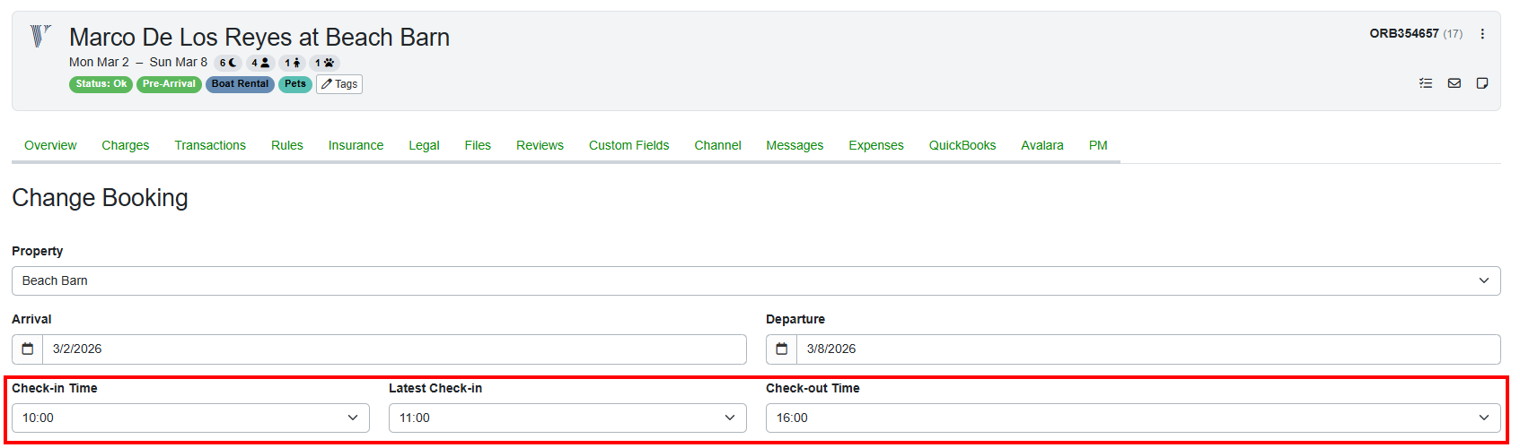Viewport: 1520px width, 448px height.
Task: Click the Status: Ok badge
Action: click(101, 84)
